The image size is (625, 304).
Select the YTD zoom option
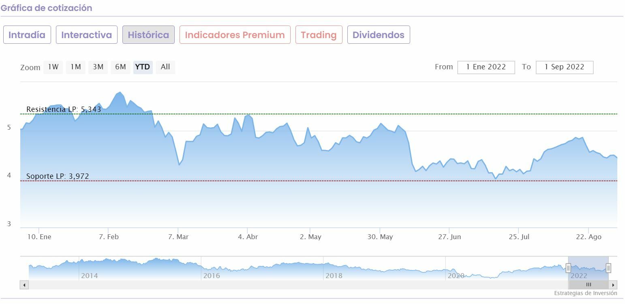pyautogui.click(x=143, y=67)
